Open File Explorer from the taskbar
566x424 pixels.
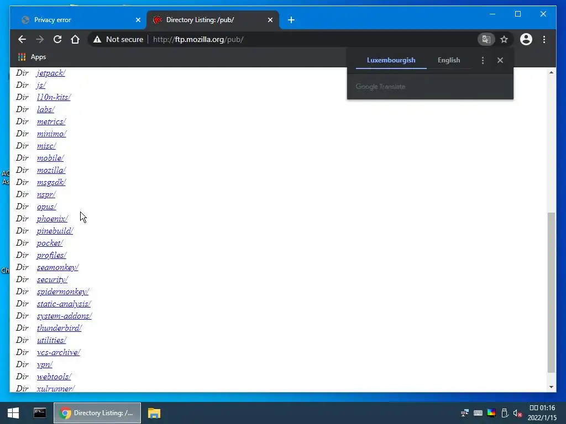(154, 413)
